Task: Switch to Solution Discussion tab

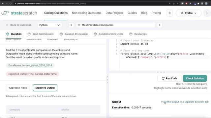Action: (74, 34)
